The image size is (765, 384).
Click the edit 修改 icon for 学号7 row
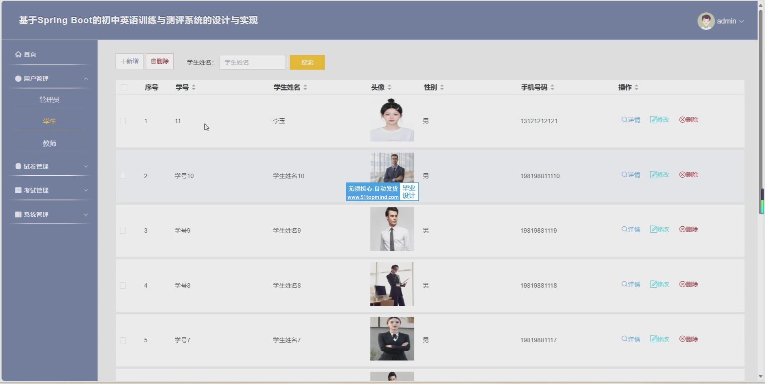tap(653, 339)
